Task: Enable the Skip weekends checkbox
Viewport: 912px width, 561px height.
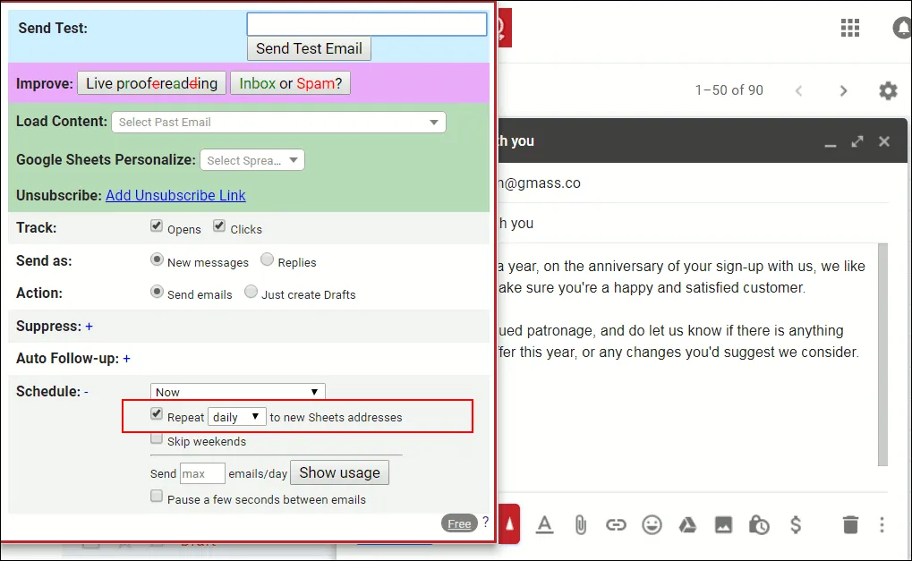Action: pyautogui.click(x=156, y=438)
